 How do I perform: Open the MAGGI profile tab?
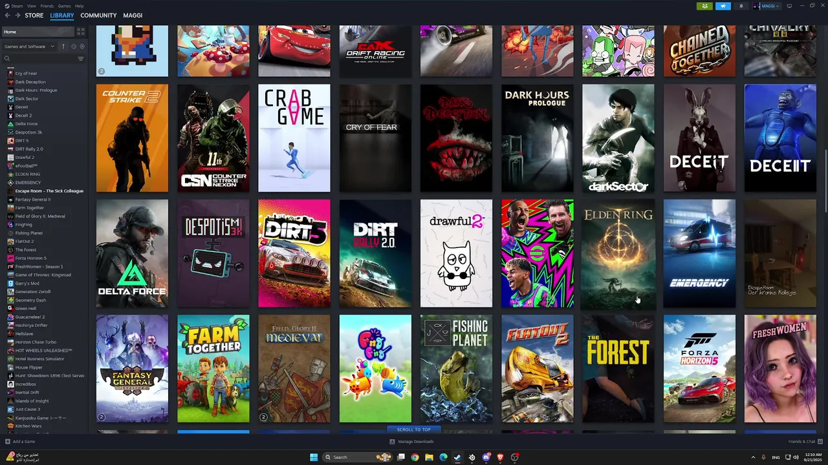(x=133, y=15)
